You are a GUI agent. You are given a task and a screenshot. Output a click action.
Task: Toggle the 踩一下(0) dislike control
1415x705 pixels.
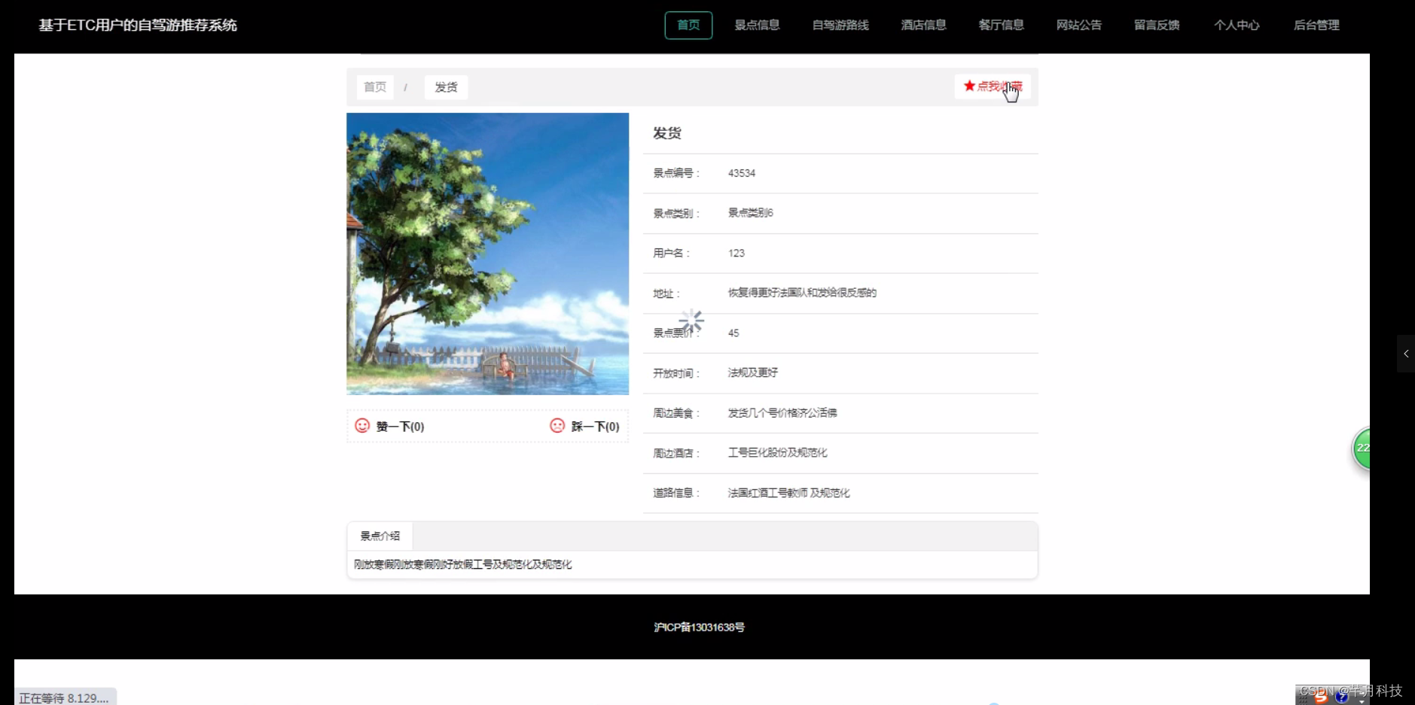594,426
